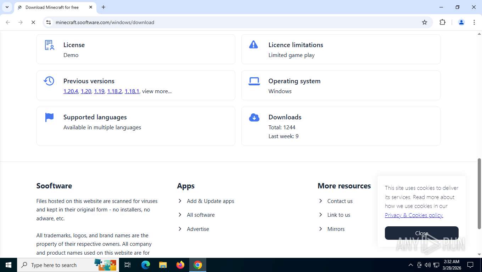This screenshot has width=482, height=272.
Task: Close the cookie notice
Action: pyautogui.click(x=422, y=233)
